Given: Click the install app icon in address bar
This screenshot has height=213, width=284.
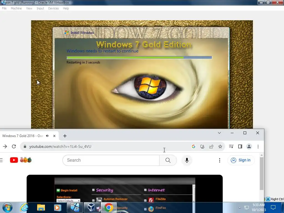Looking at the screenshot, I should point(202,146).
